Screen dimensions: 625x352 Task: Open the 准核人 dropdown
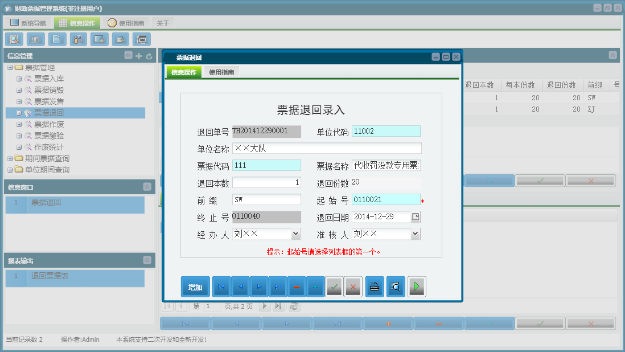(x=415, y=234)
